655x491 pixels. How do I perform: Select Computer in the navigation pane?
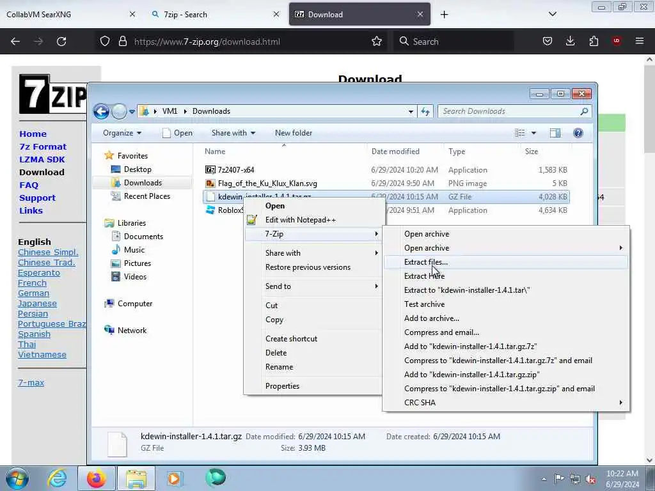click(x=134, y=304)
